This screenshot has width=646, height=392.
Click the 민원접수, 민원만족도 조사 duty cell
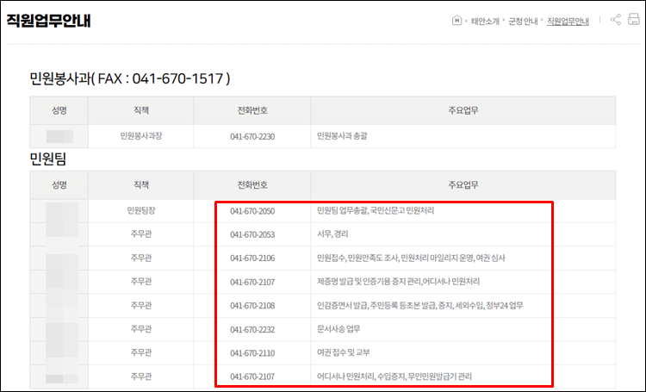click(x=463, y=258)
